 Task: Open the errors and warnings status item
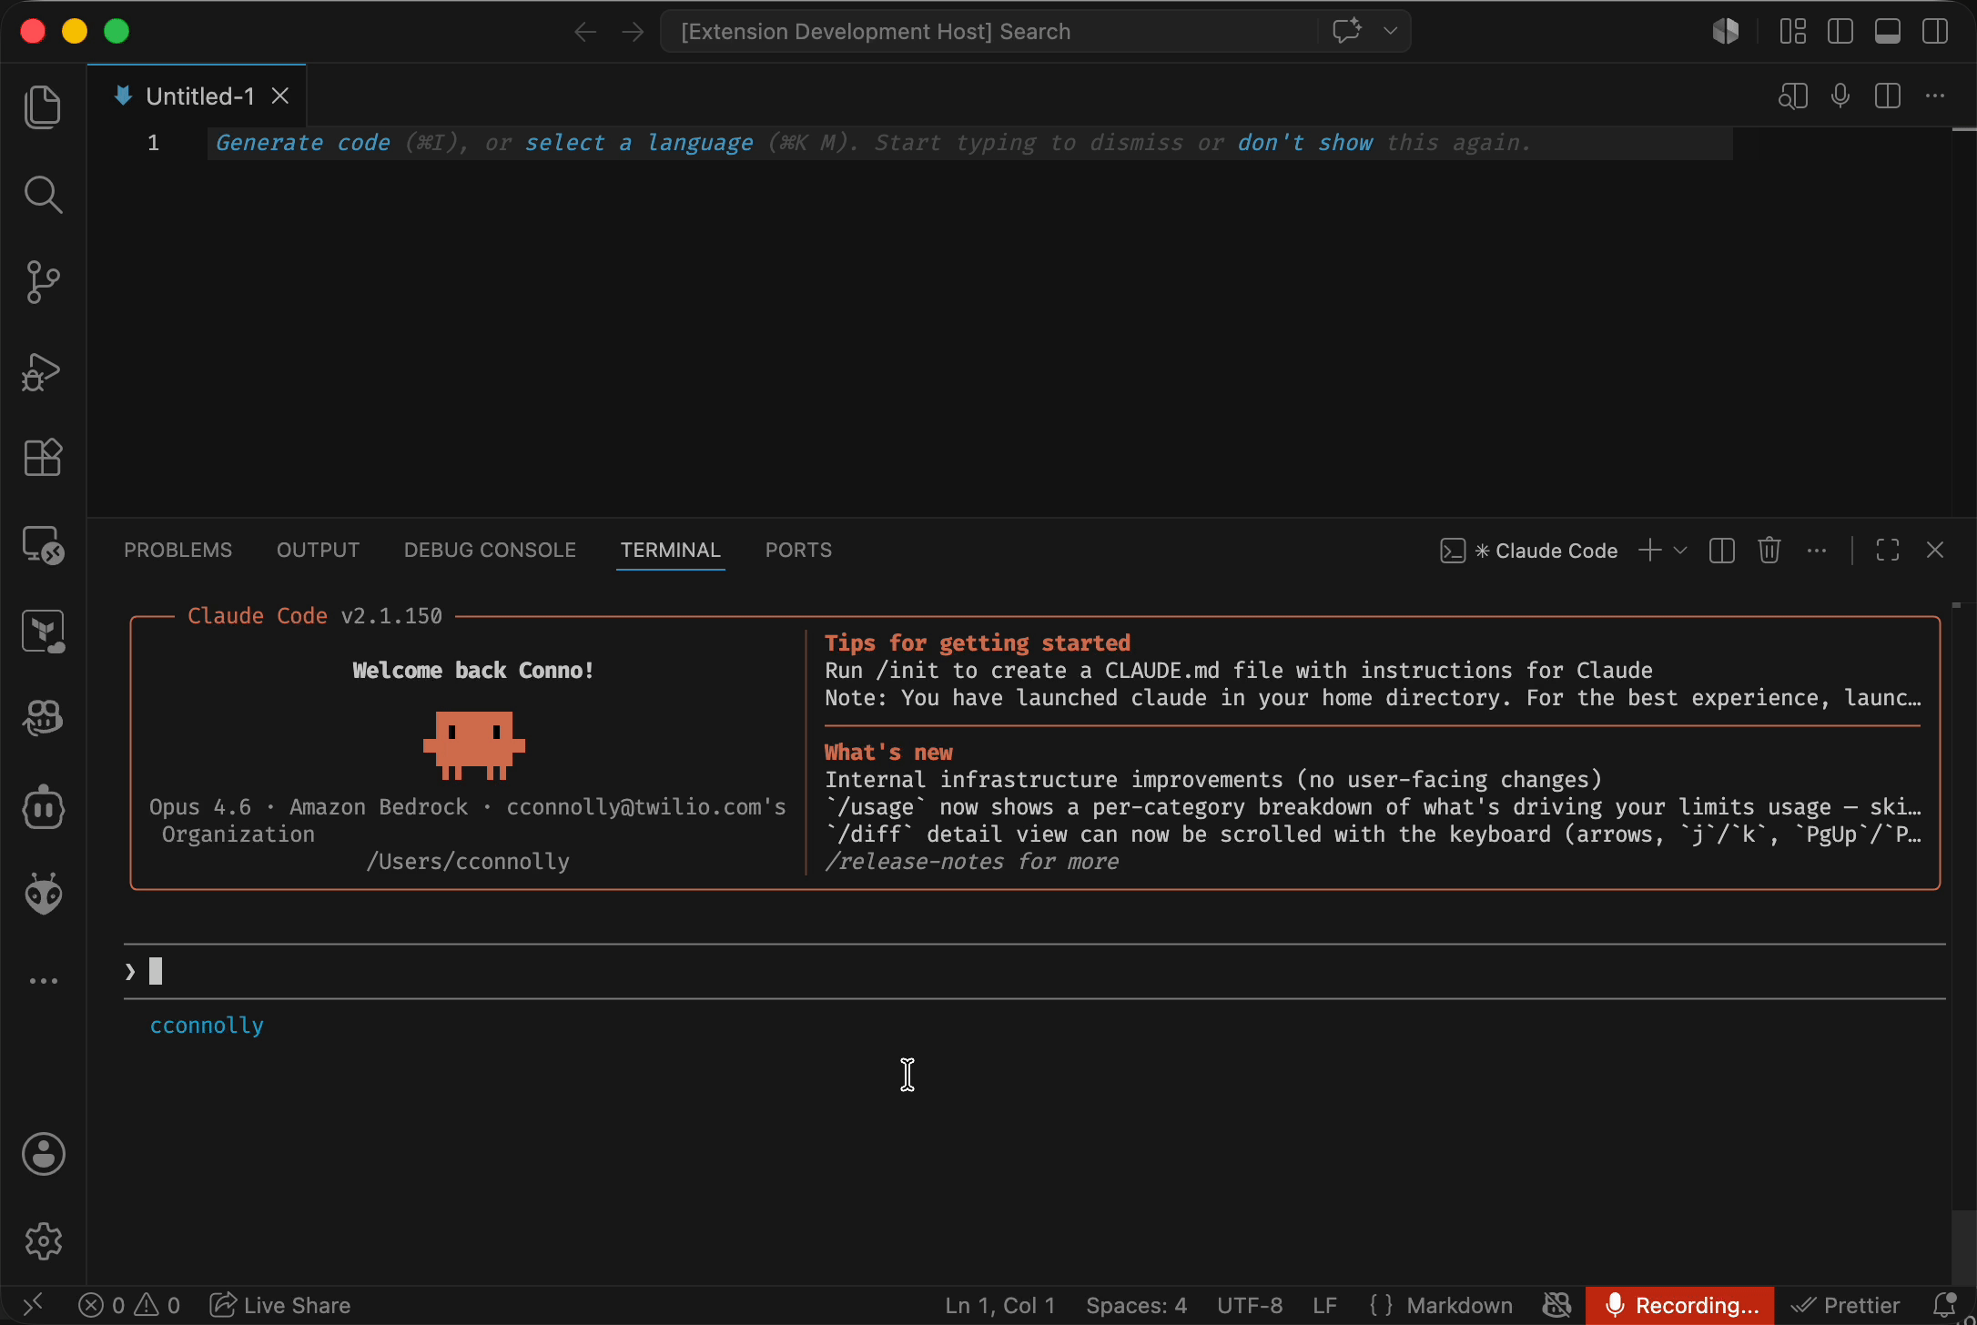(x=129, y=1305)
